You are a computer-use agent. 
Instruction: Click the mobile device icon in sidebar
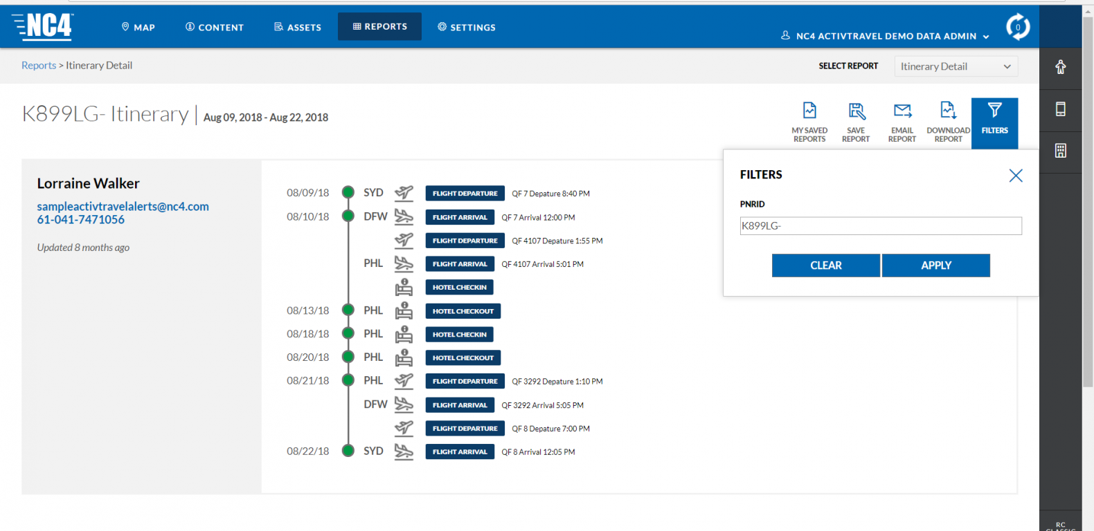(x=1060, y=109)
